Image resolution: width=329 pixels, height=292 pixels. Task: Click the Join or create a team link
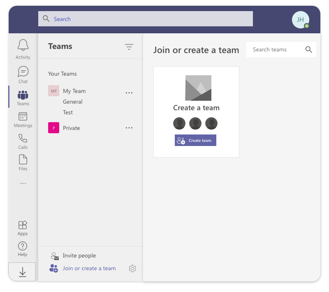pos(89,268)
